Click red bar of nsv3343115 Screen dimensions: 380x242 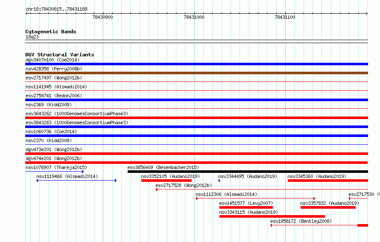click(x=272, y=216)
